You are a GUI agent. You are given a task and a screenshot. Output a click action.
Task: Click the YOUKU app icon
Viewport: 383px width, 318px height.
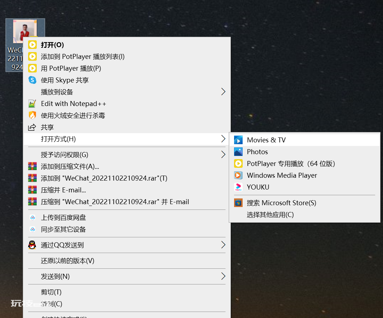(238, 187)
